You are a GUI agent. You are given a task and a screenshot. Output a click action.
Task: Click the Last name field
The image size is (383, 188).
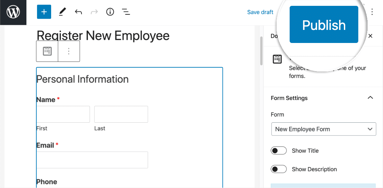[121, 114]
